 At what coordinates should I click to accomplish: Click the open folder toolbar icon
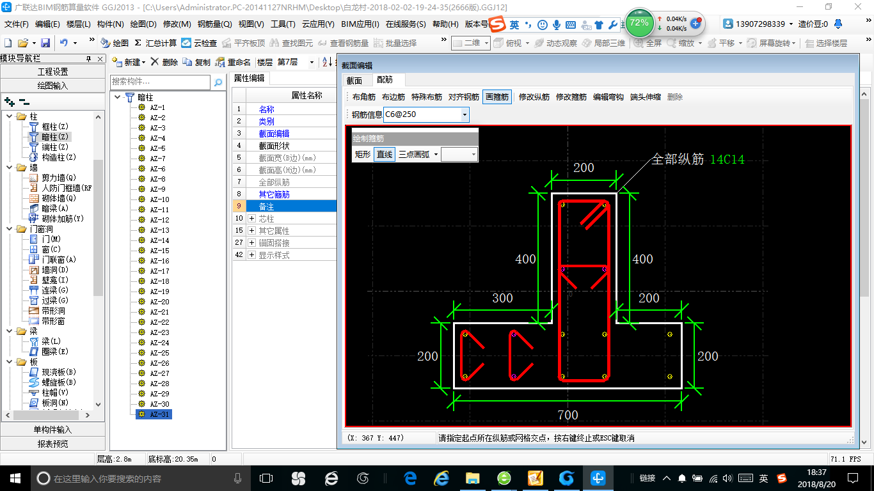(x=22, y=43)
